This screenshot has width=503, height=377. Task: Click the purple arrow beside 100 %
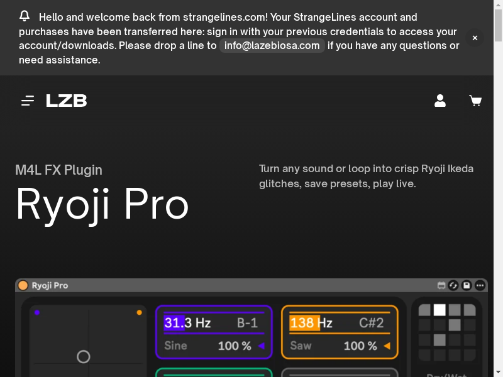(x=261, y=346)
